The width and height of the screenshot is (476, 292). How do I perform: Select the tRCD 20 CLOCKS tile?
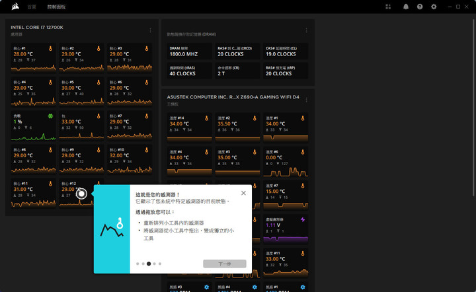[237, 52]
